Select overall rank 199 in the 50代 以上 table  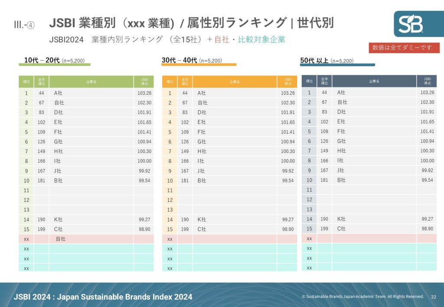324,229
